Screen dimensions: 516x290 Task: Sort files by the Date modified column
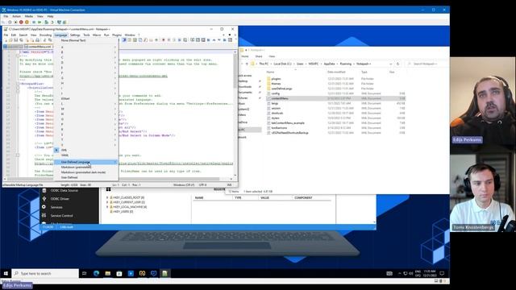[x=336, y=72]
